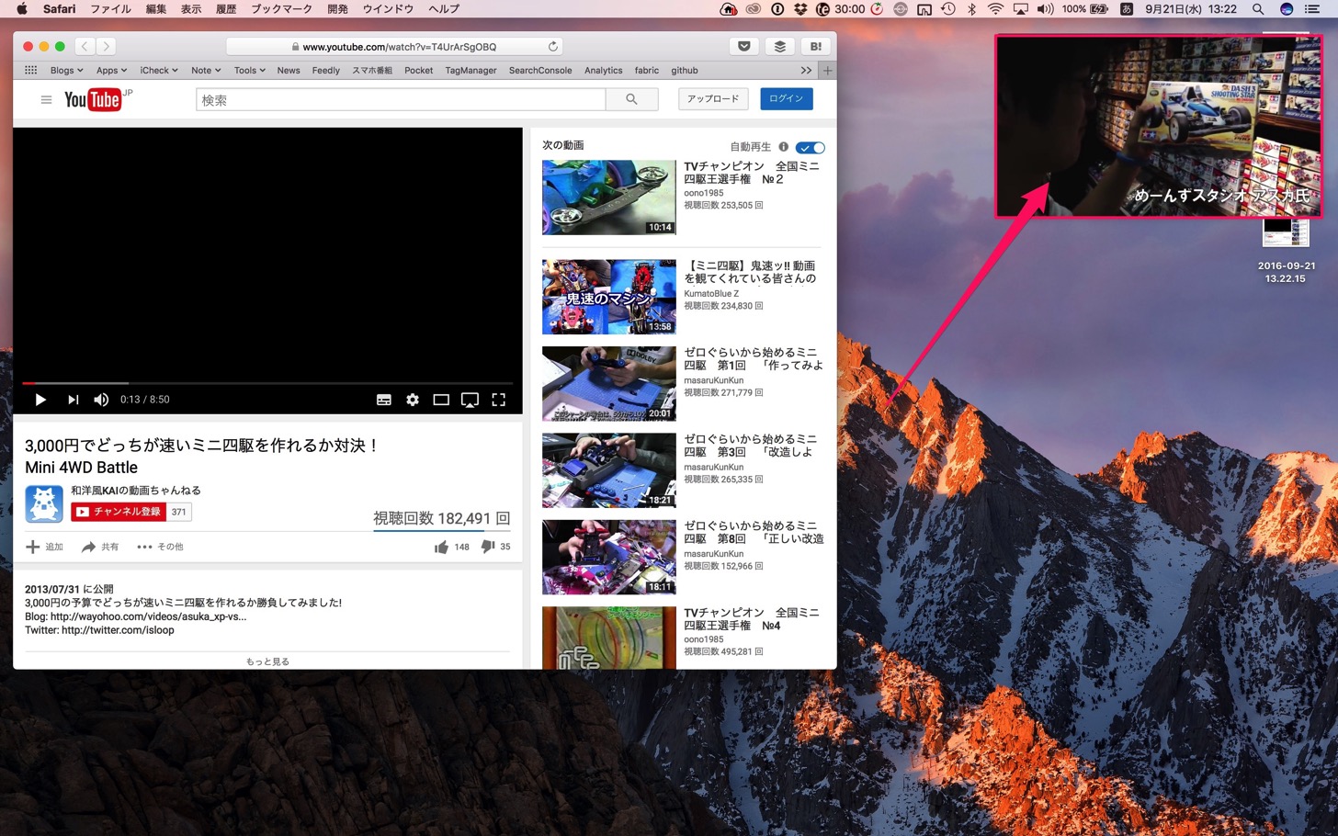Click the Safari address bar
Viewport: 1338px width, 836px height.
click(x=394, y=46)
